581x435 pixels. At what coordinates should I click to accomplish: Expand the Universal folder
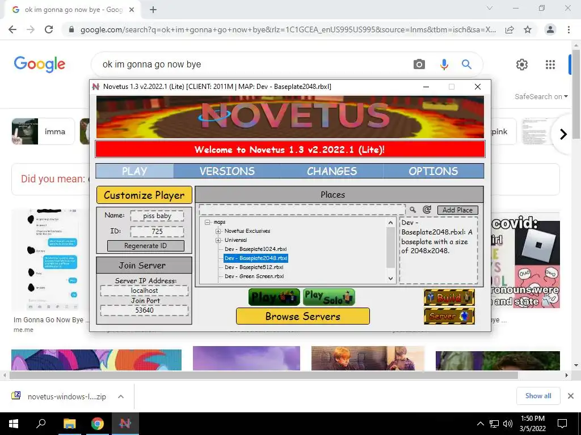pos(218,240)
